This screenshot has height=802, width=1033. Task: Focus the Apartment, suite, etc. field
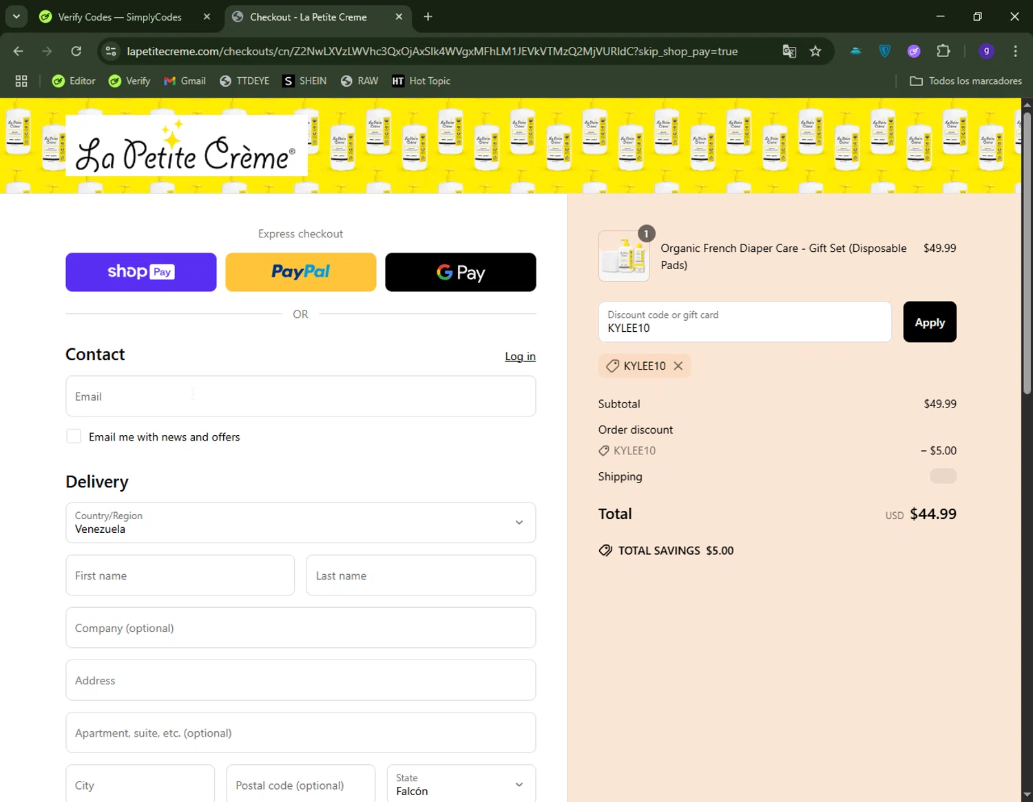coord(301,732)
